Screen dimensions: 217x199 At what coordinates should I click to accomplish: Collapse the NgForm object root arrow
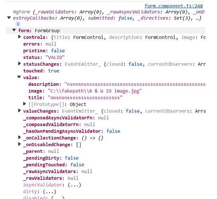pyautogui.click(x=9, y=18)
